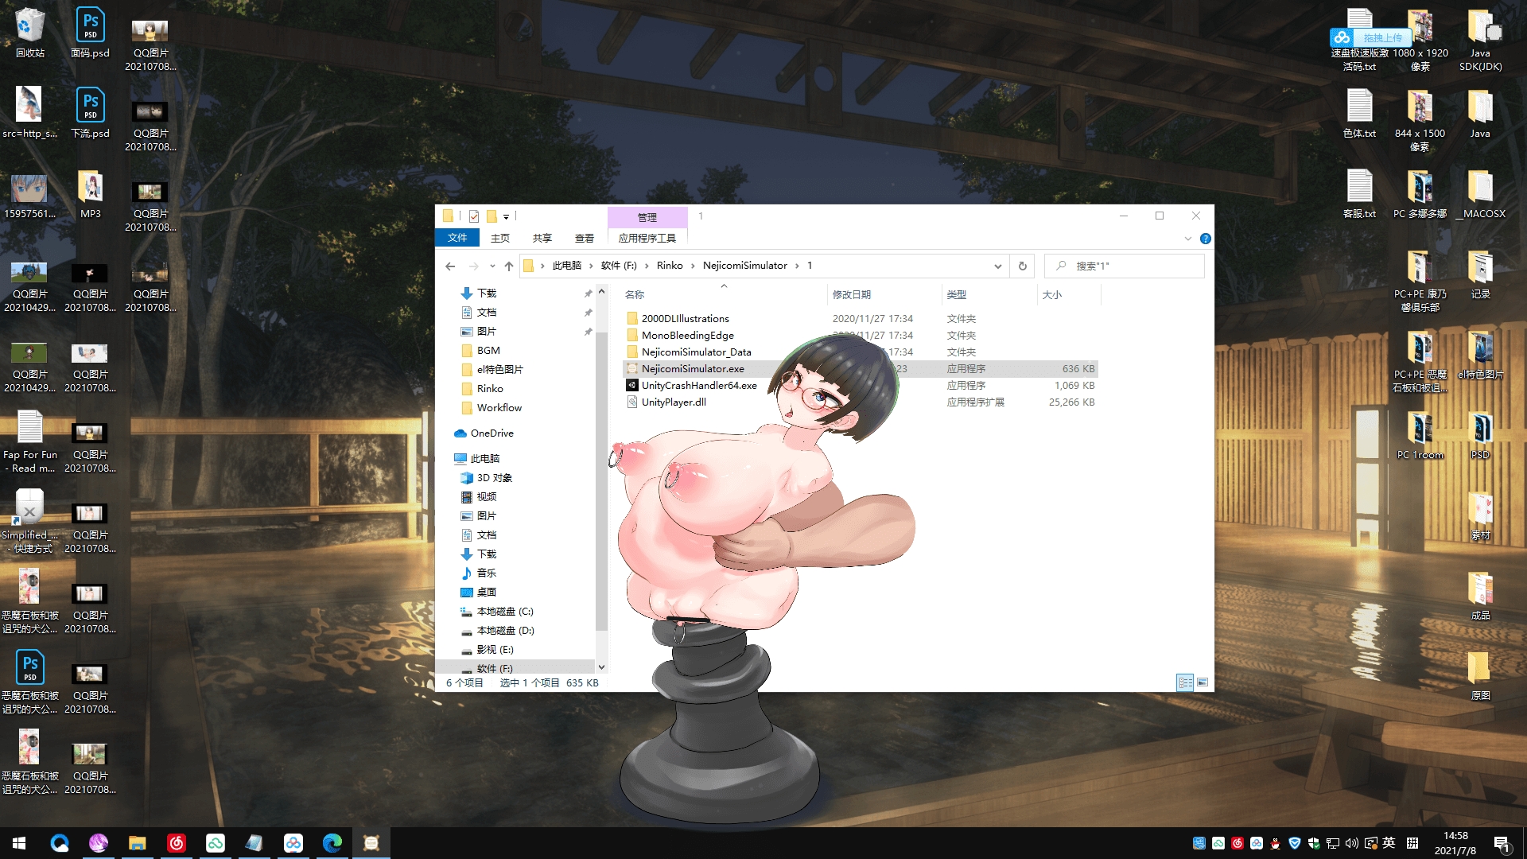Image resolution: width=1527 pixels, height=859 pixels.
Task: Expand chevron after 软件 (F:) breadcrumb
Action: pos(647,266)
